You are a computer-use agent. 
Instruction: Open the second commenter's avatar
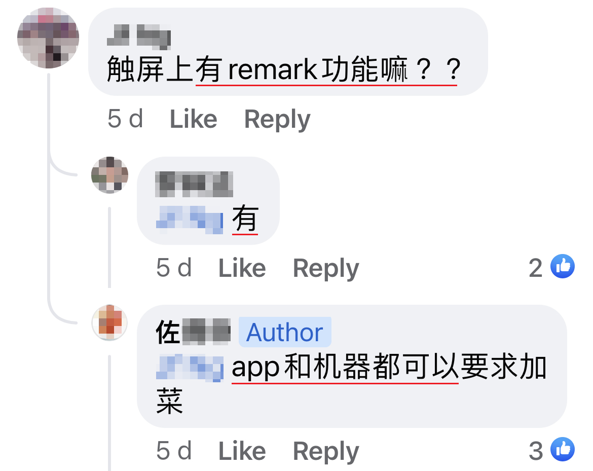pos(109,175)
